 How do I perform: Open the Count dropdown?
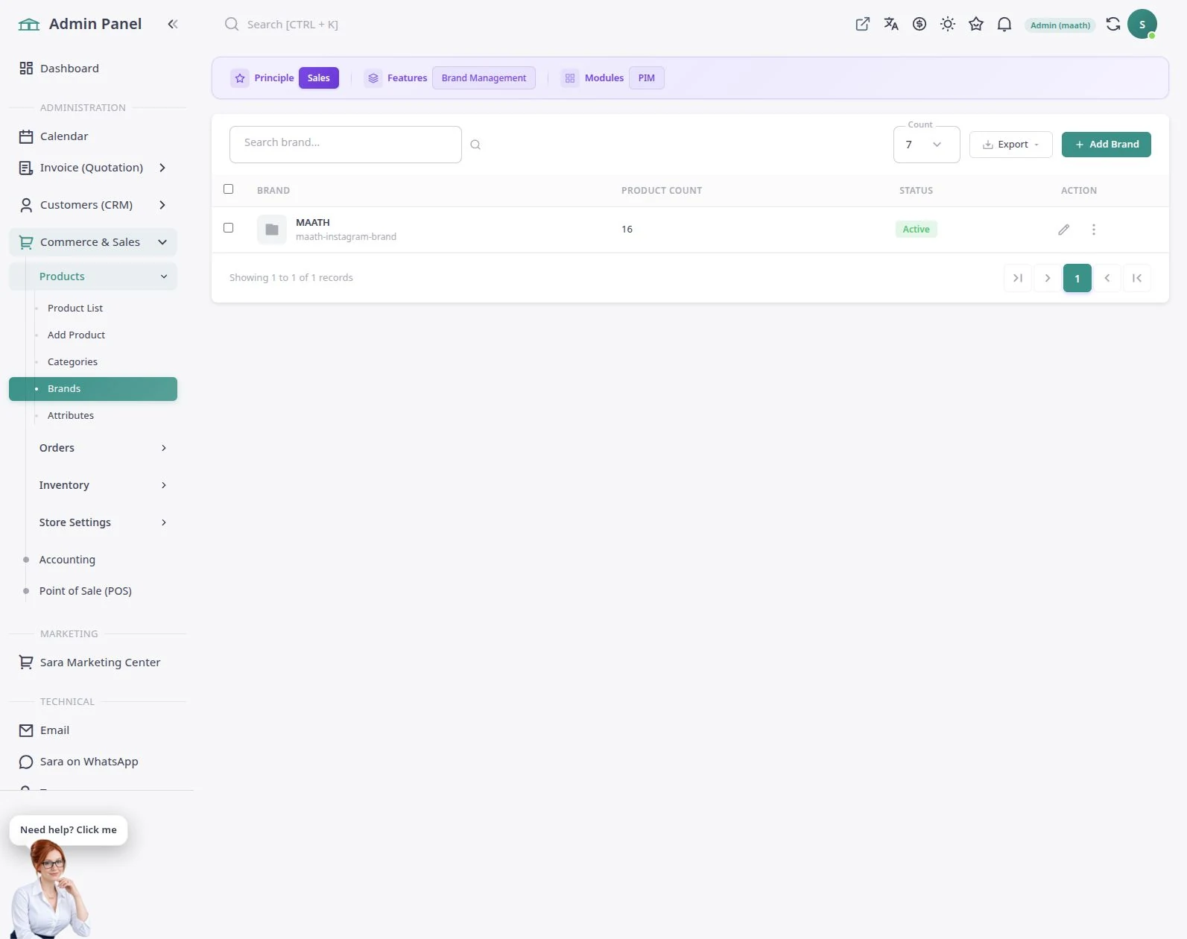coord(926,145)
